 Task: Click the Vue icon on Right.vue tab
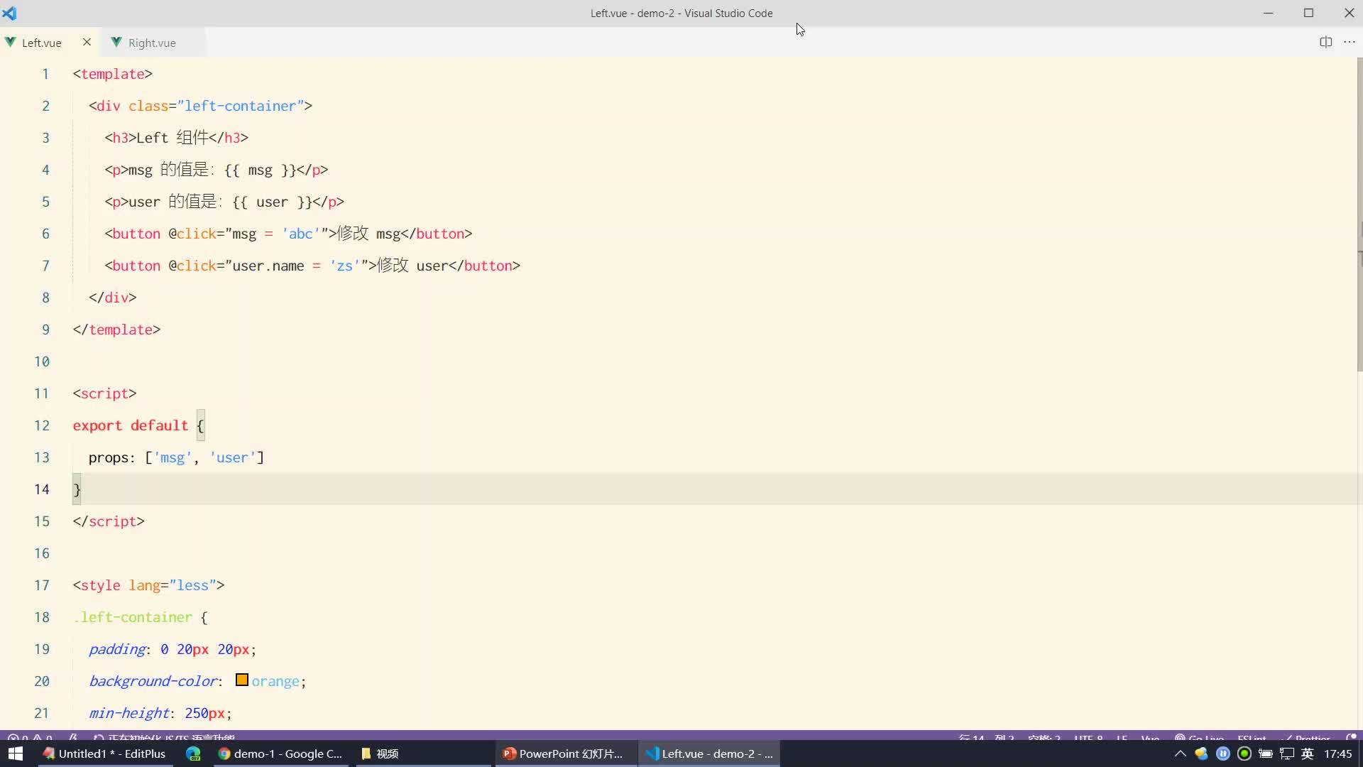(x=116, y=42)
